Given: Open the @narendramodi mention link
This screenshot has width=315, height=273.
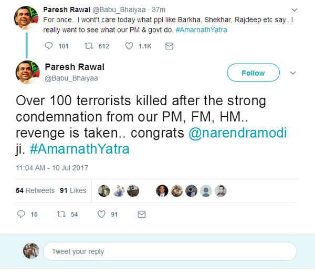Looking at the screenshot, I should (x=238, y=133).
